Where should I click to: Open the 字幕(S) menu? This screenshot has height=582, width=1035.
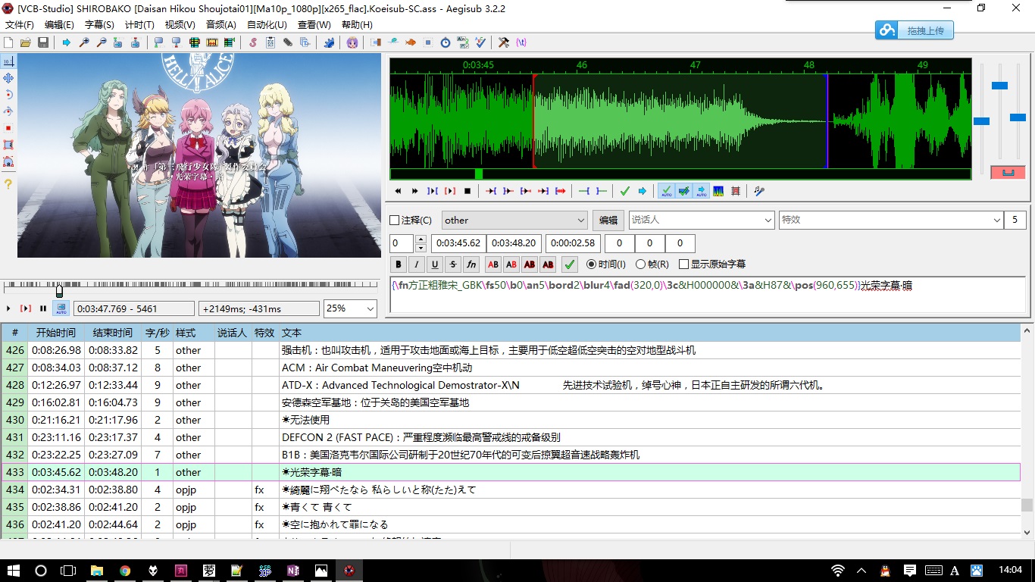point(99,25)
